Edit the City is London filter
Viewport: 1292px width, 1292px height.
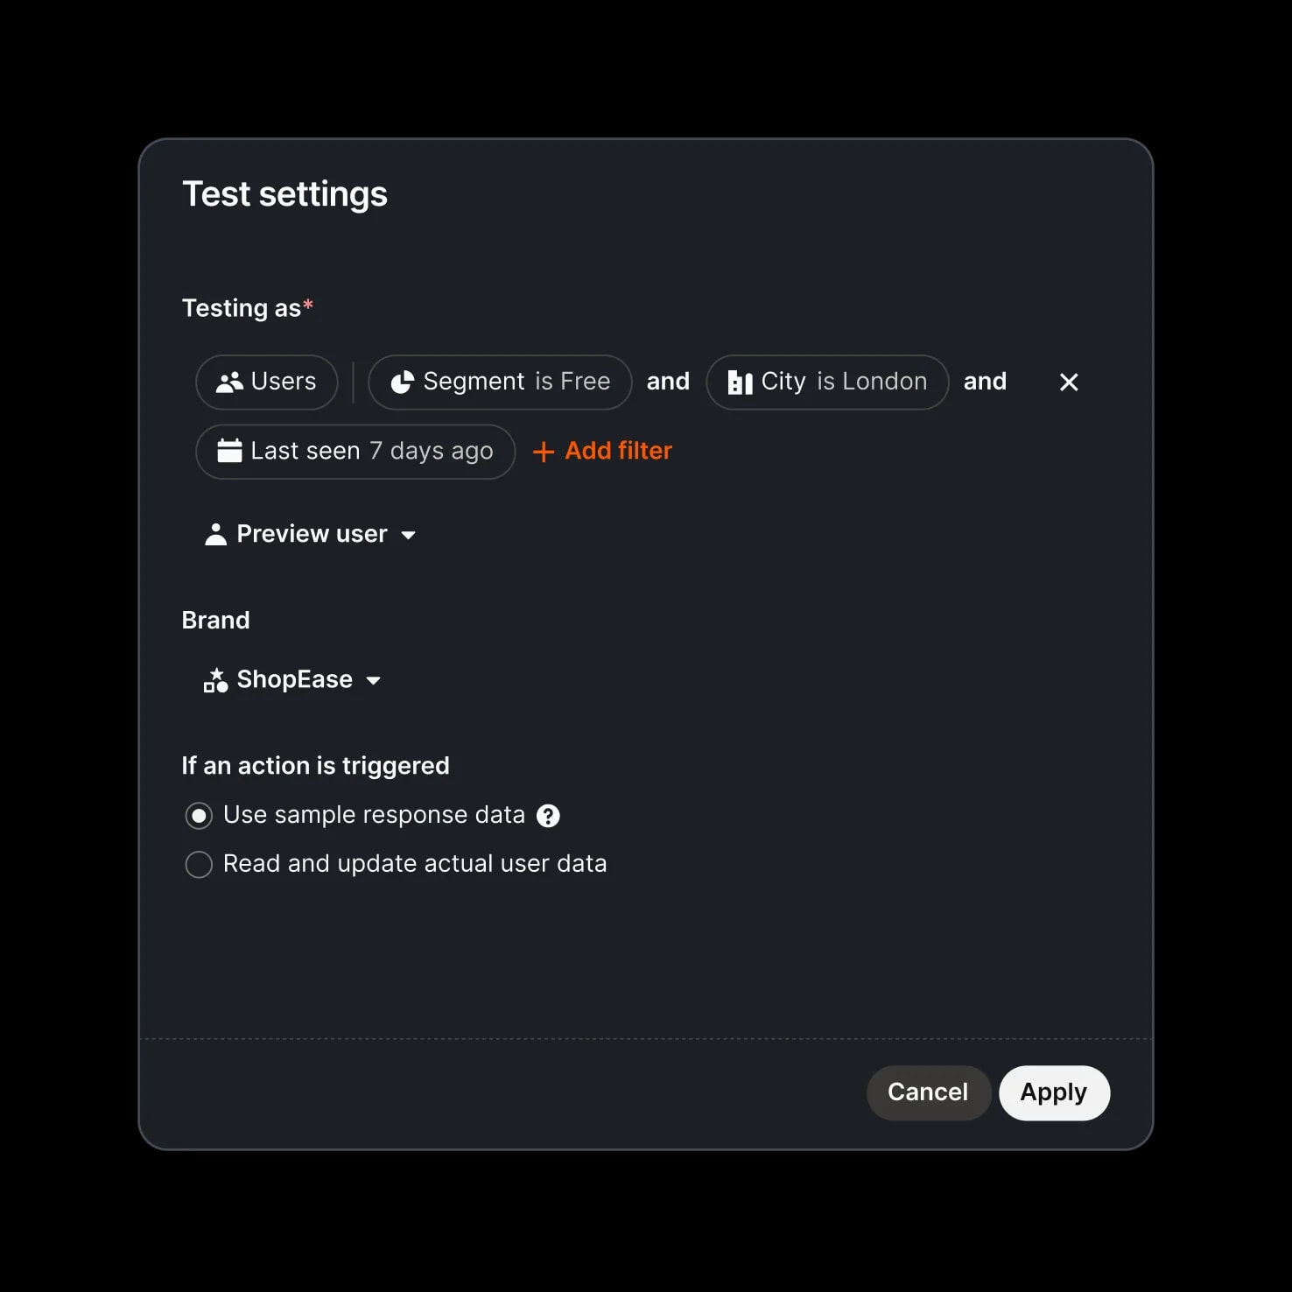[826, 382]
